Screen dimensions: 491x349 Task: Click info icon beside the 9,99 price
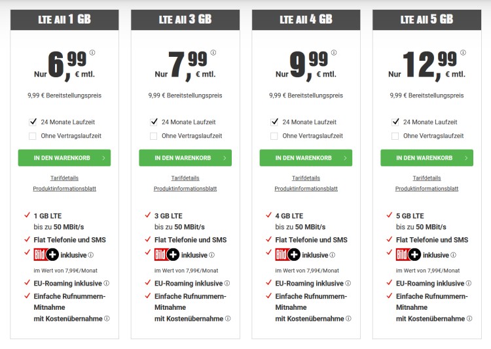click(334, 53)
